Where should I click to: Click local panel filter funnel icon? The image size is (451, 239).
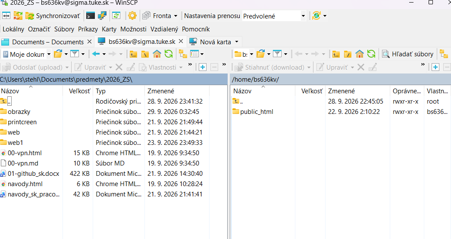click(75, 54)
